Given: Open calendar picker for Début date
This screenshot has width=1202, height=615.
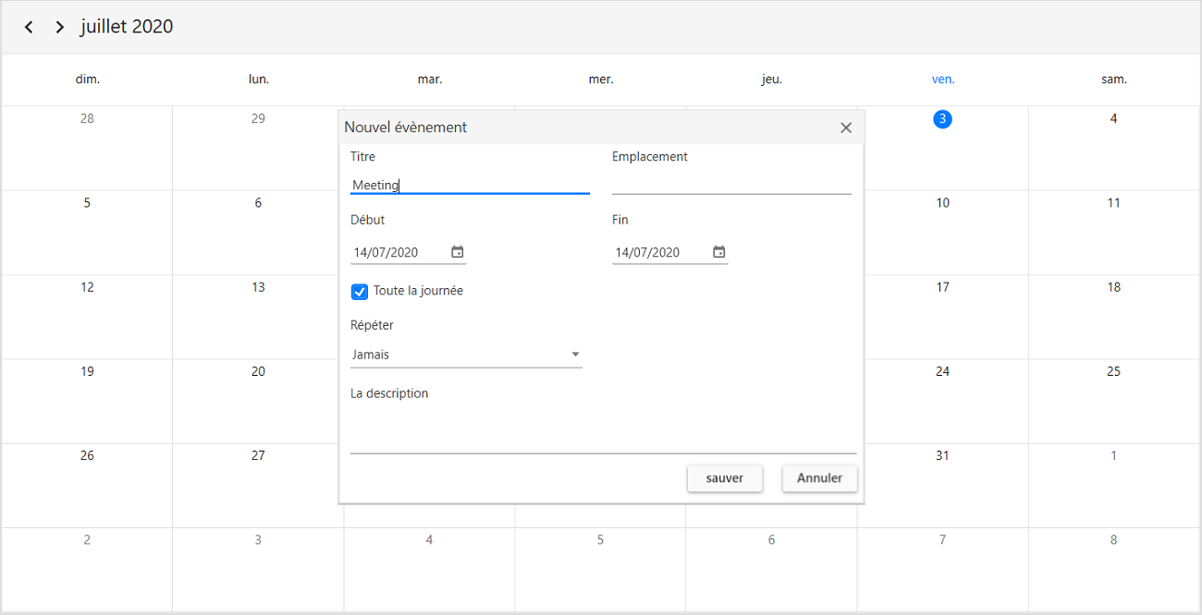Looking at the screenshot, I should [457, 252].
